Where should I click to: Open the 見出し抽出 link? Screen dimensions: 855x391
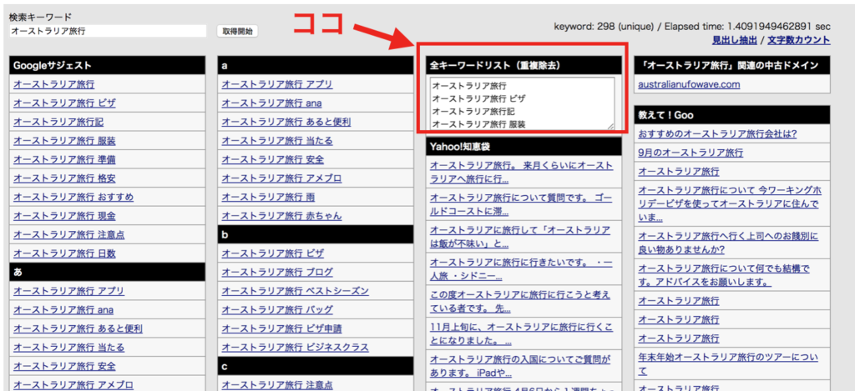(x=734, y=40)
